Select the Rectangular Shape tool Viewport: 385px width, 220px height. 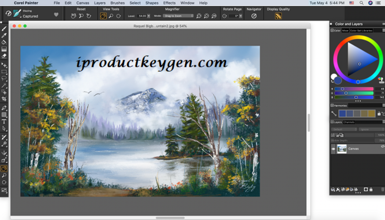(x=4, y=115)
